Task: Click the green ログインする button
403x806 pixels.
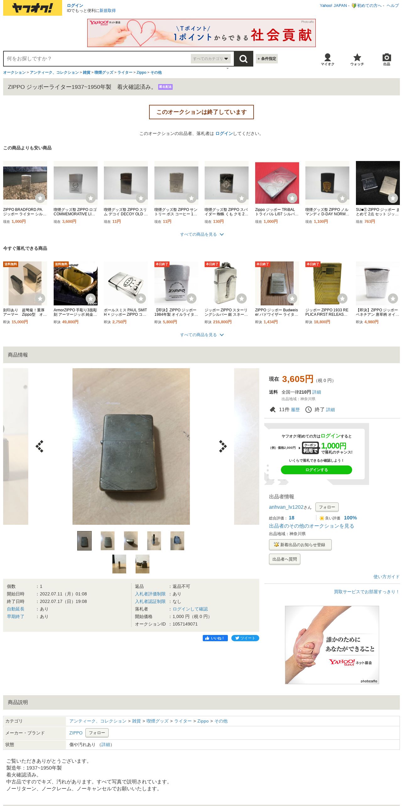Action: [x=316, y=470]
